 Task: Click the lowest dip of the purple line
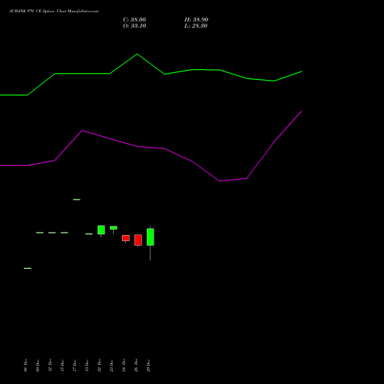(220, 181)
